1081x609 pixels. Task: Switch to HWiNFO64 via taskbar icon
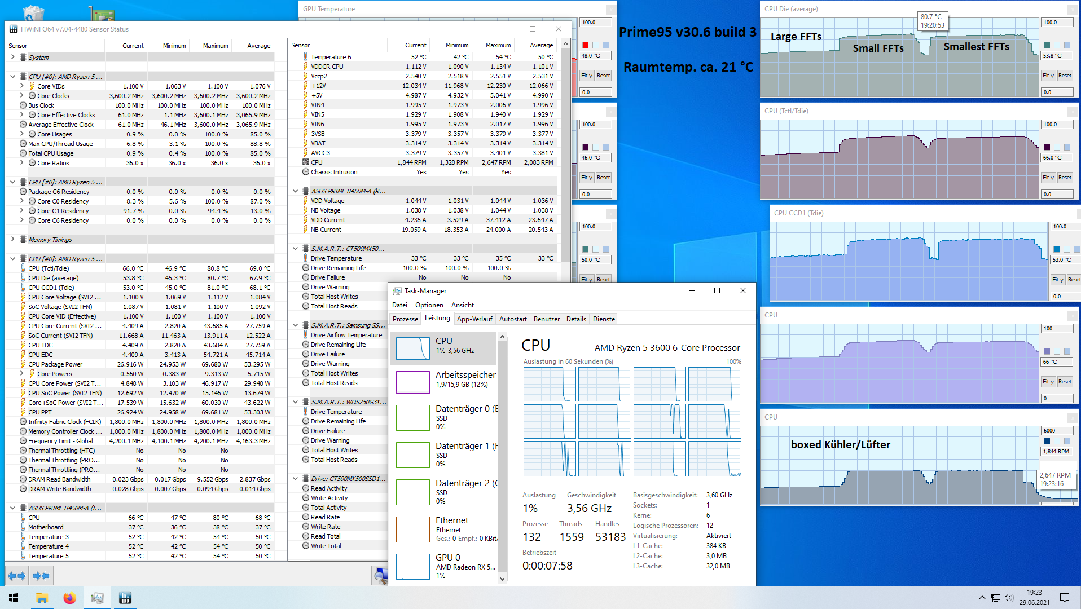[125, 598]
